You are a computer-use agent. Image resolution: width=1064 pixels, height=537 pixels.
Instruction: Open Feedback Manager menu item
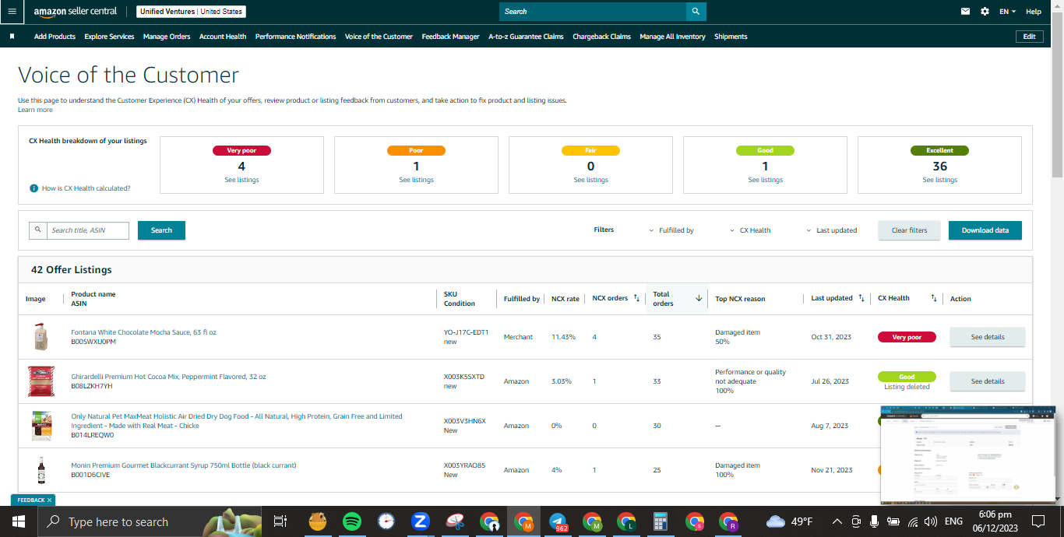pyautogui.click(x=450, y=37)
